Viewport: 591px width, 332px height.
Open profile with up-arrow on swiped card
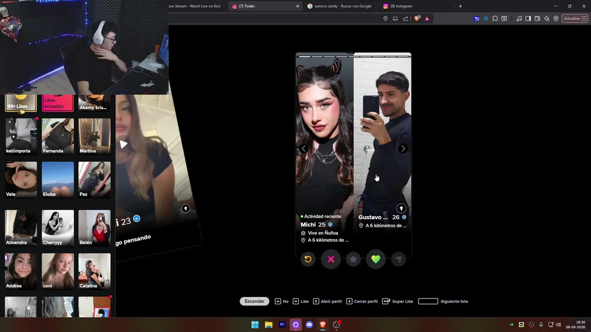point(186,208)
